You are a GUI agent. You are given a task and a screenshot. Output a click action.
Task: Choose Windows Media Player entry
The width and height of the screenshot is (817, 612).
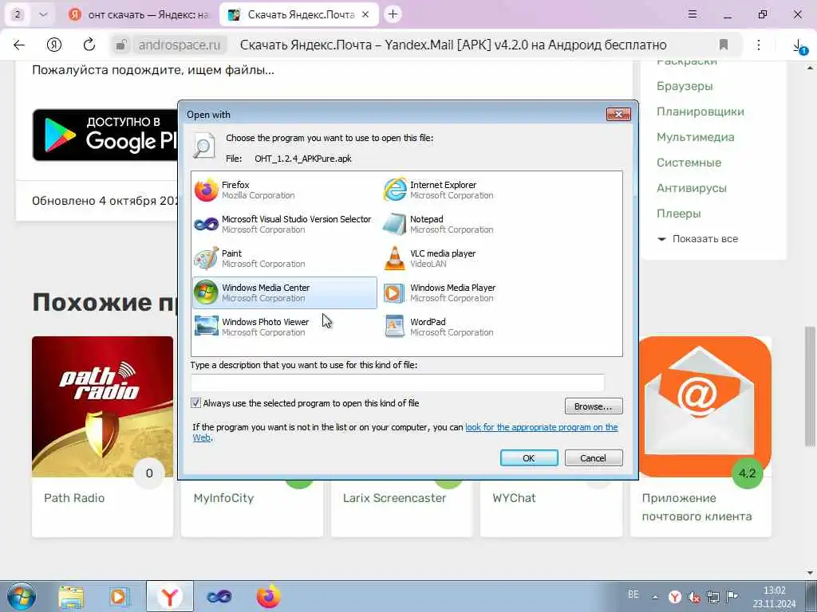[x=472, y=293]
